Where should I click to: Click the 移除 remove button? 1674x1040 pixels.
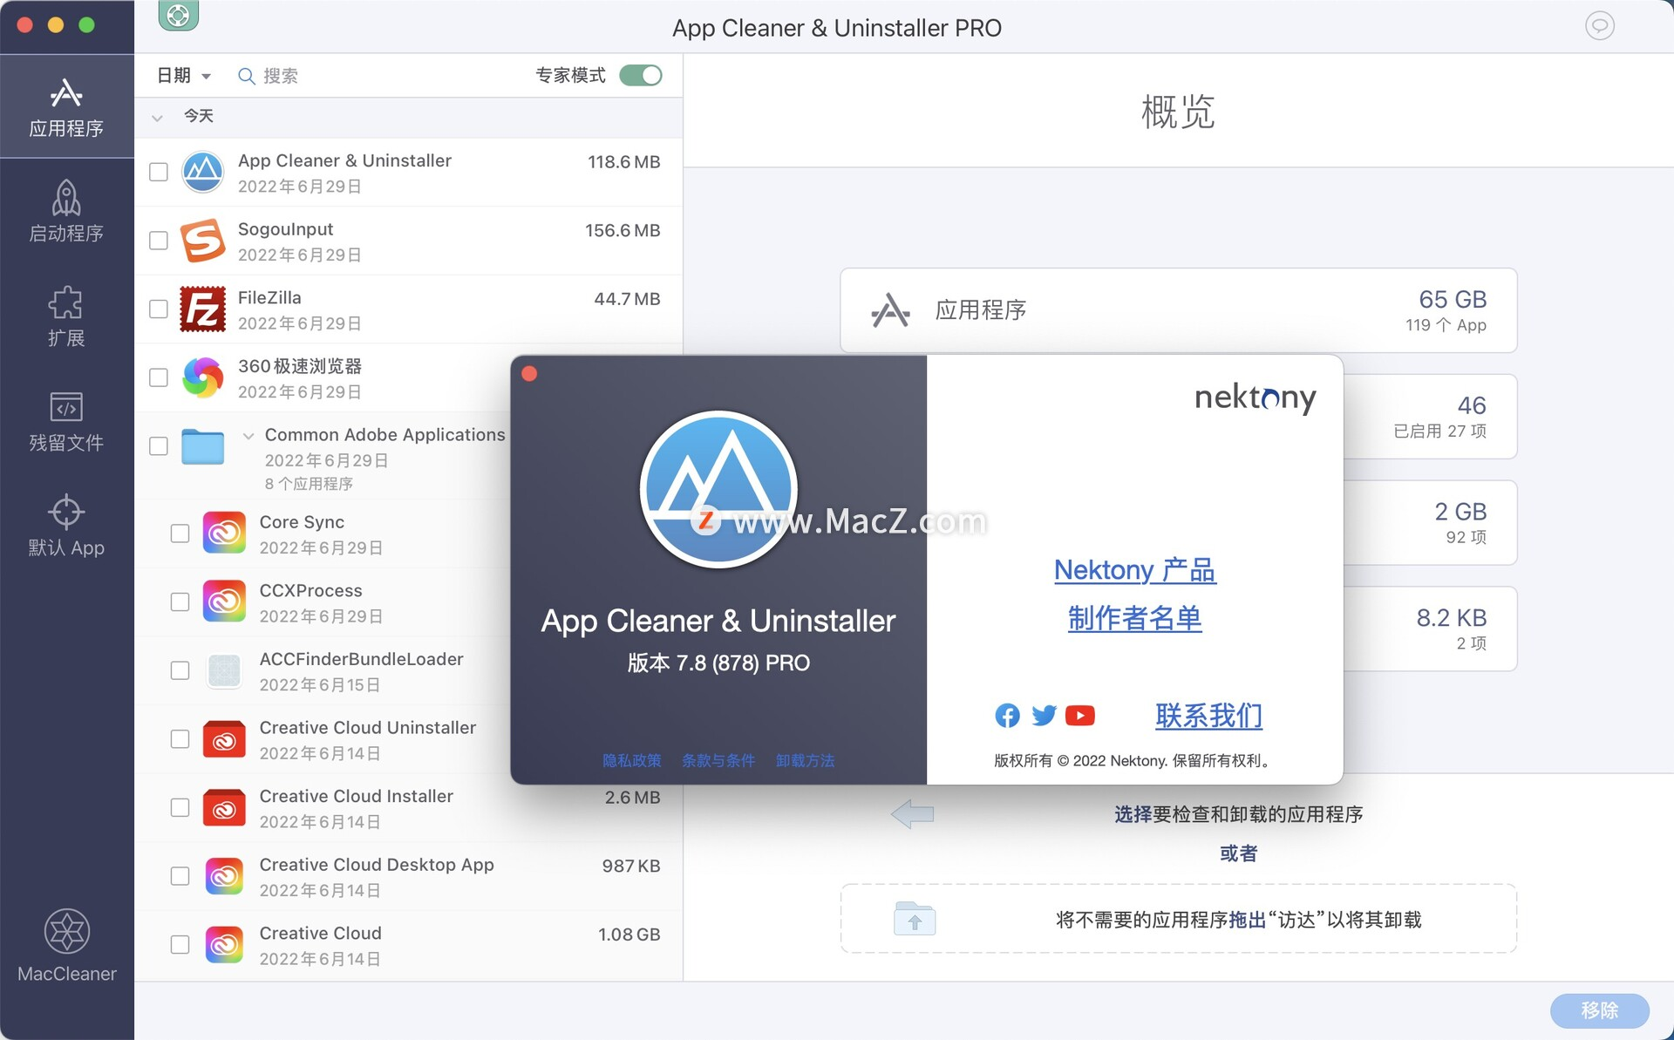[x=1599, y=1010]
